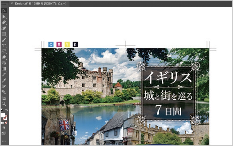Select the Curvature tool
This screenshot has height=146, width=233.
click(x=4, y=28)
